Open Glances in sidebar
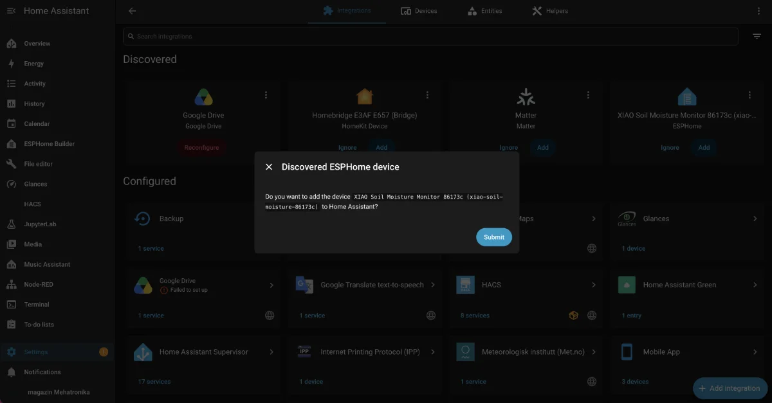The image size is (772, 403). pyautogui.click(x=57, y=184)
